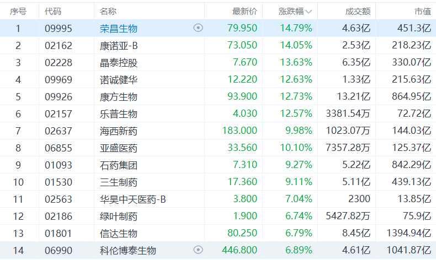Image resolution: width=436 pixels, height=260 pixels.
Task: Click stock code 02162
Action: coord(59,46)
